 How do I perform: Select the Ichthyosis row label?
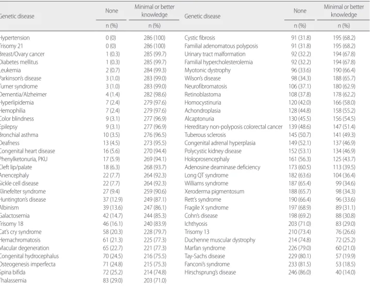[196, 224]
